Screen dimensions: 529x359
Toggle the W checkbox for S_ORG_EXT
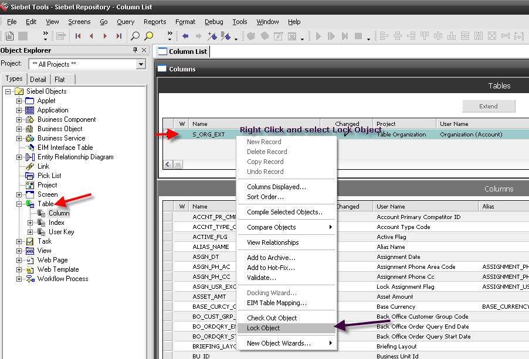point(182,134)
